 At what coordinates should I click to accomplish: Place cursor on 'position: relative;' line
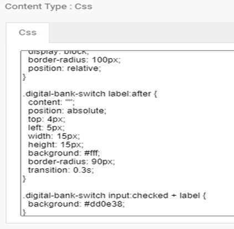[x=65, y=69]
